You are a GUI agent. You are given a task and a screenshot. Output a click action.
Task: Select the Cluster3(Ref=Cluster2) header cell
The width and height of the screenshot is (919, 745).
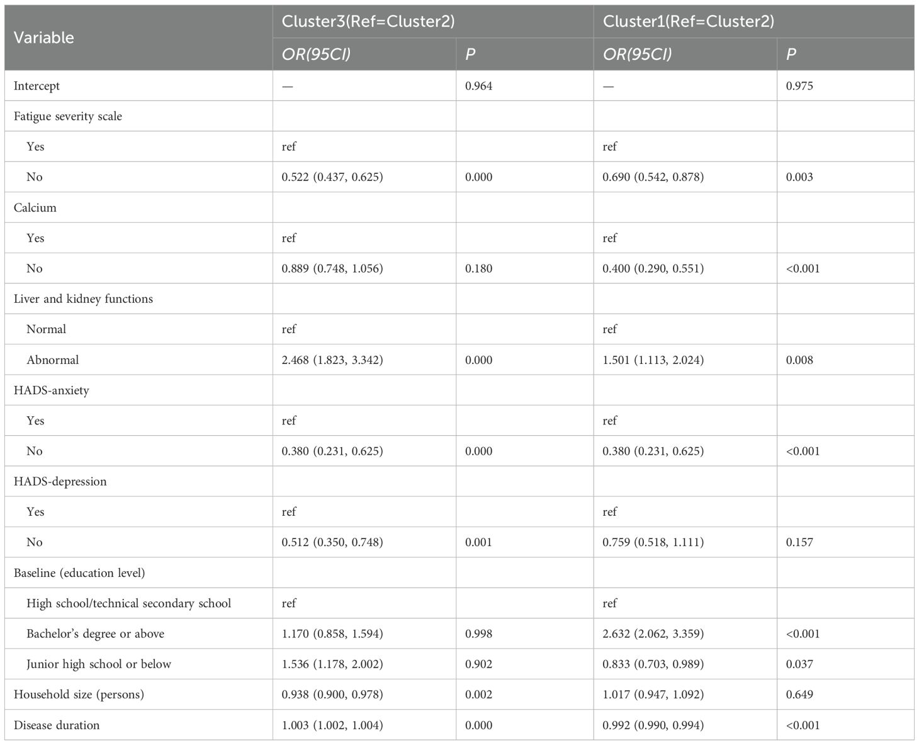(x=368, y=21)
